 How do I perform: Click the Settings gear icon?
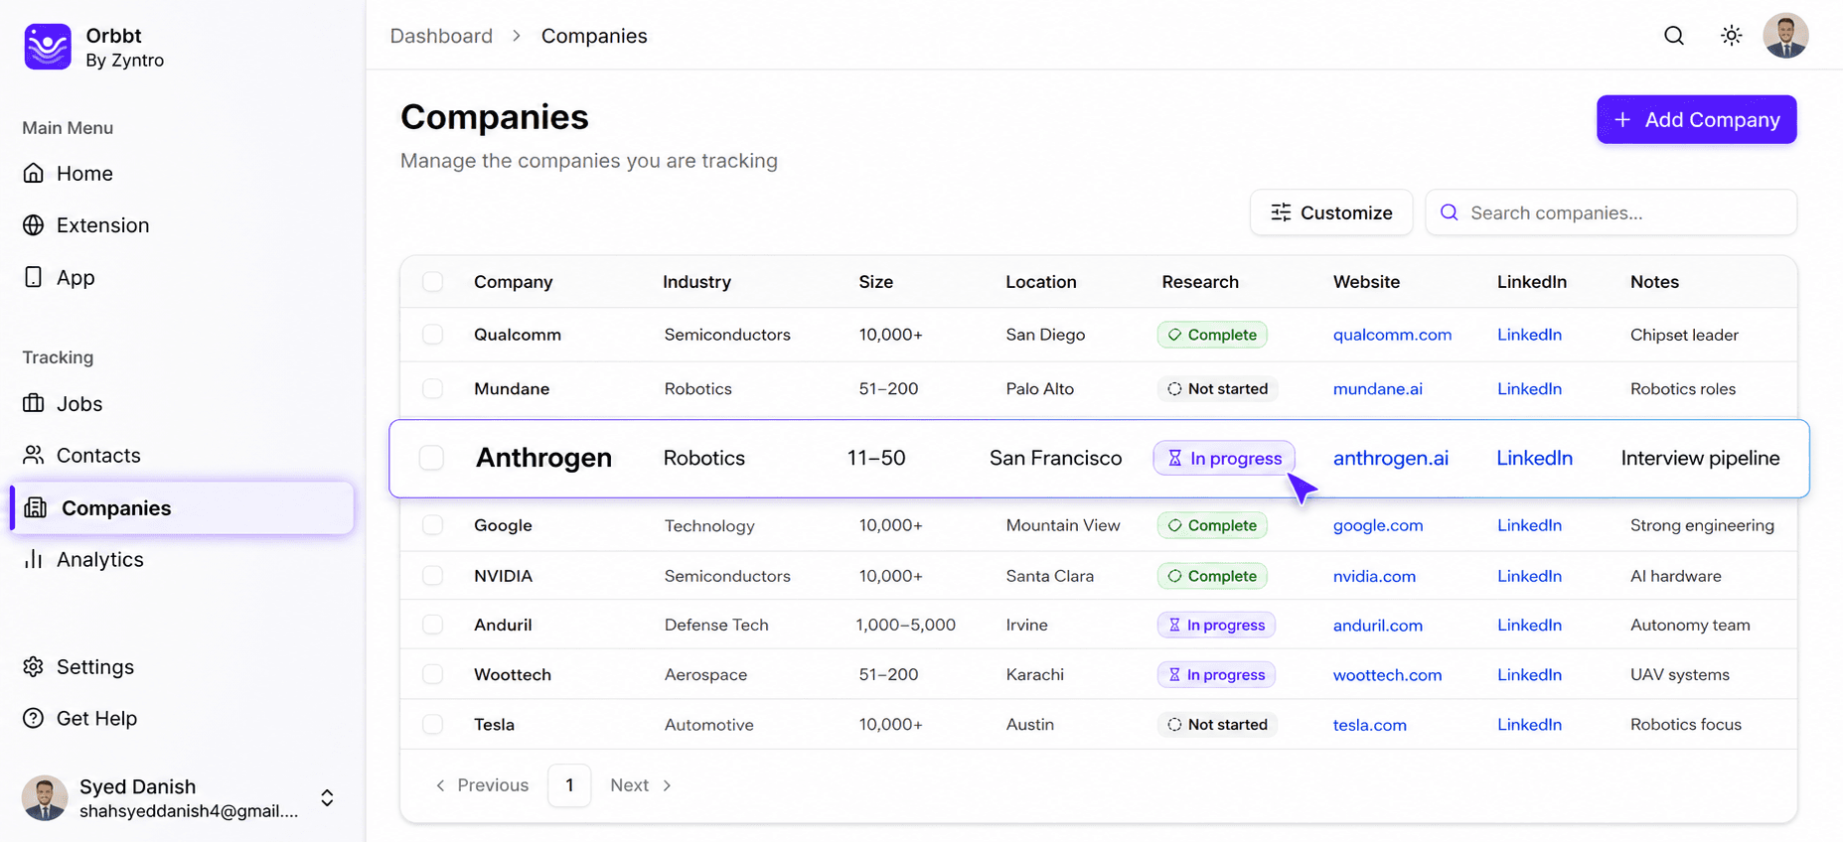34,666
